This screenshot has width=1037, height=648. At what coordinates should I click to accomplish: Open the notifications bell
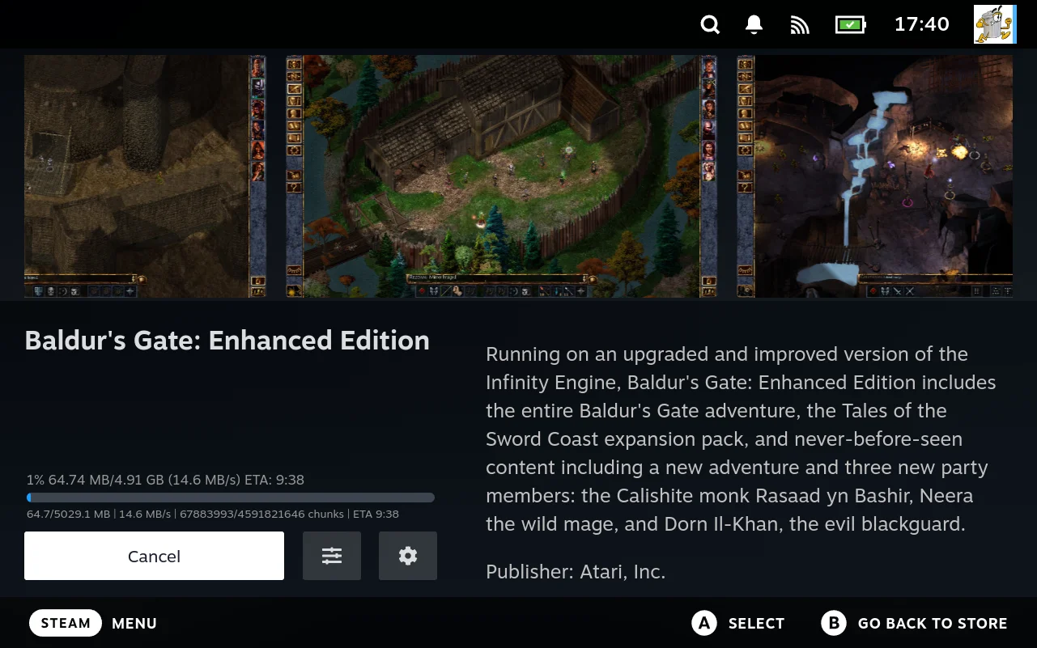(x=754, y=24)
